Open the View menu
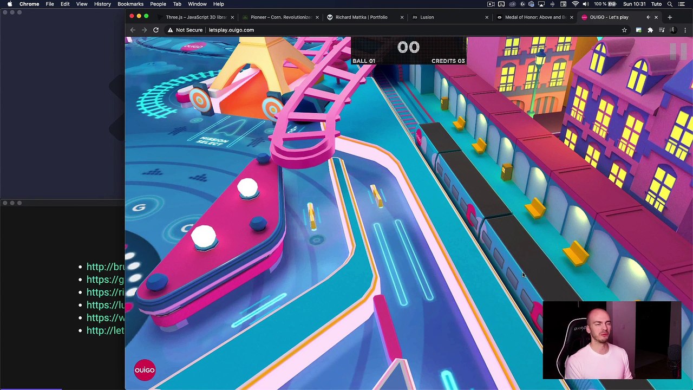693x390 pixels. 82,4
